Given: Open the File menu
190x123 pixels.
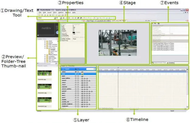Looking at the screenshot, I should pyautogui.click(x=40, y=13).
